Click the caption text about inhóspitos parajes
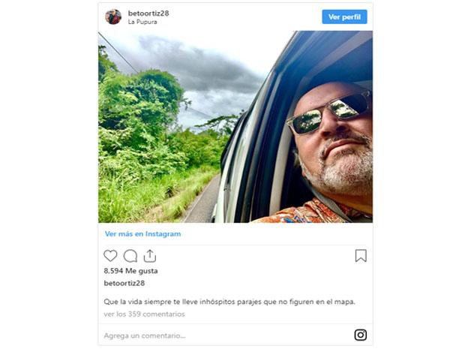 point(229,302)
